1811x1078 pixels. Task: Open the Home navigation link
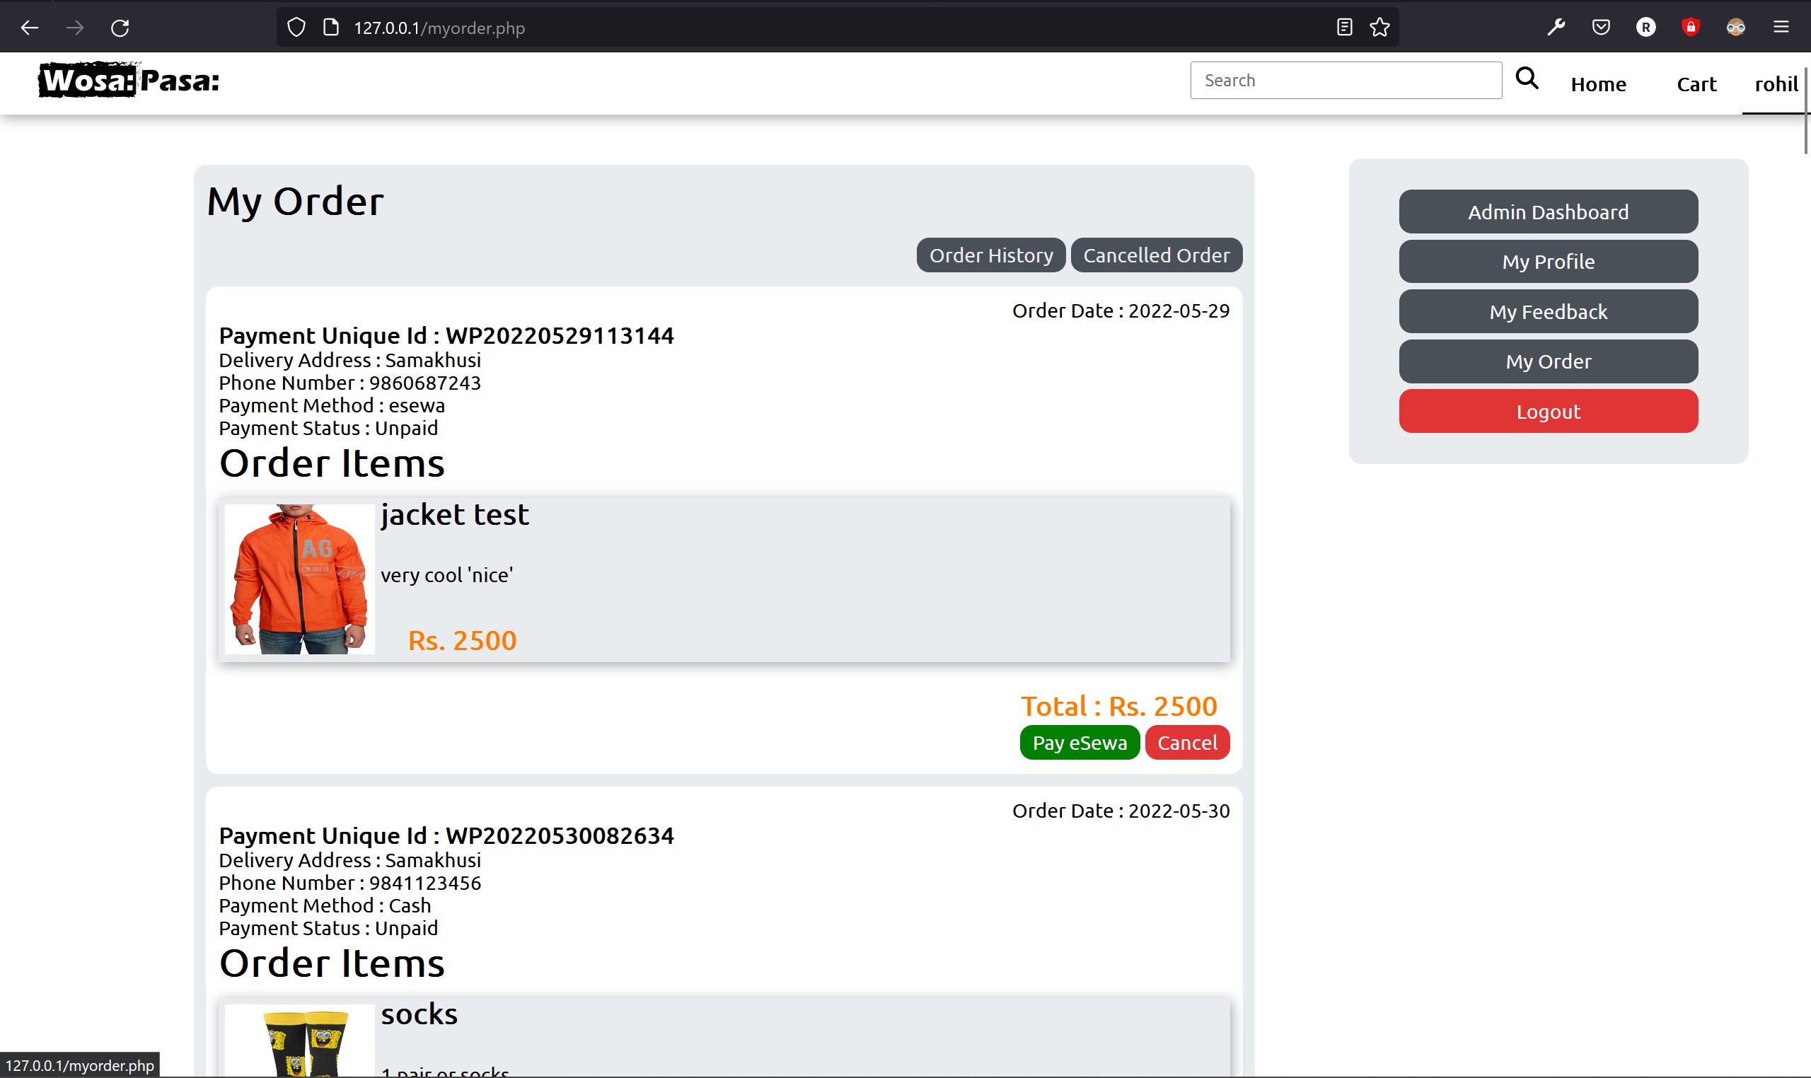pyautogui.click(x=1597, y=84)
